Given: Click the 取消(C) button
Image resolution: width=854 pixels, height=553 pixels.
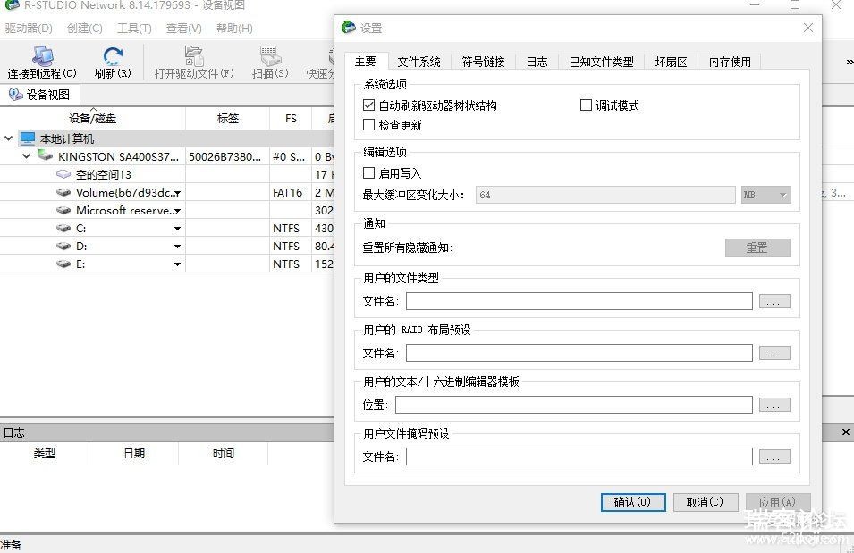Looking at the screenshot, I should 706,502.
